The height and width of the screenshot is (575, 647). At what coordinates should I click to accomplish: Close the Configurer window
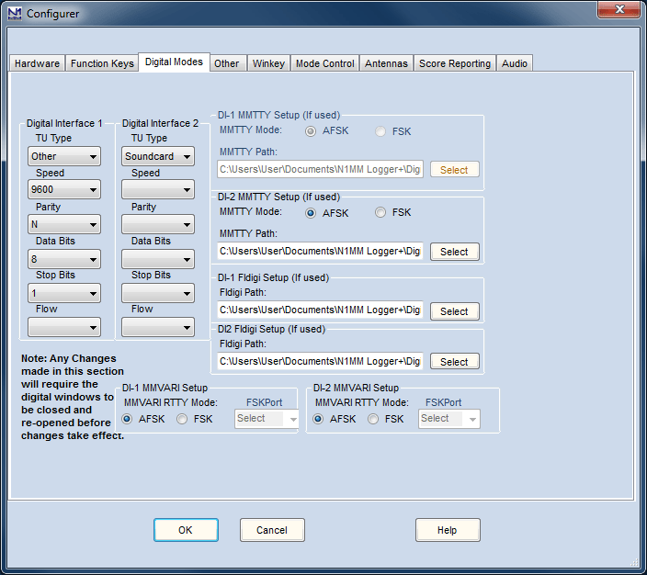coord(619,9)
